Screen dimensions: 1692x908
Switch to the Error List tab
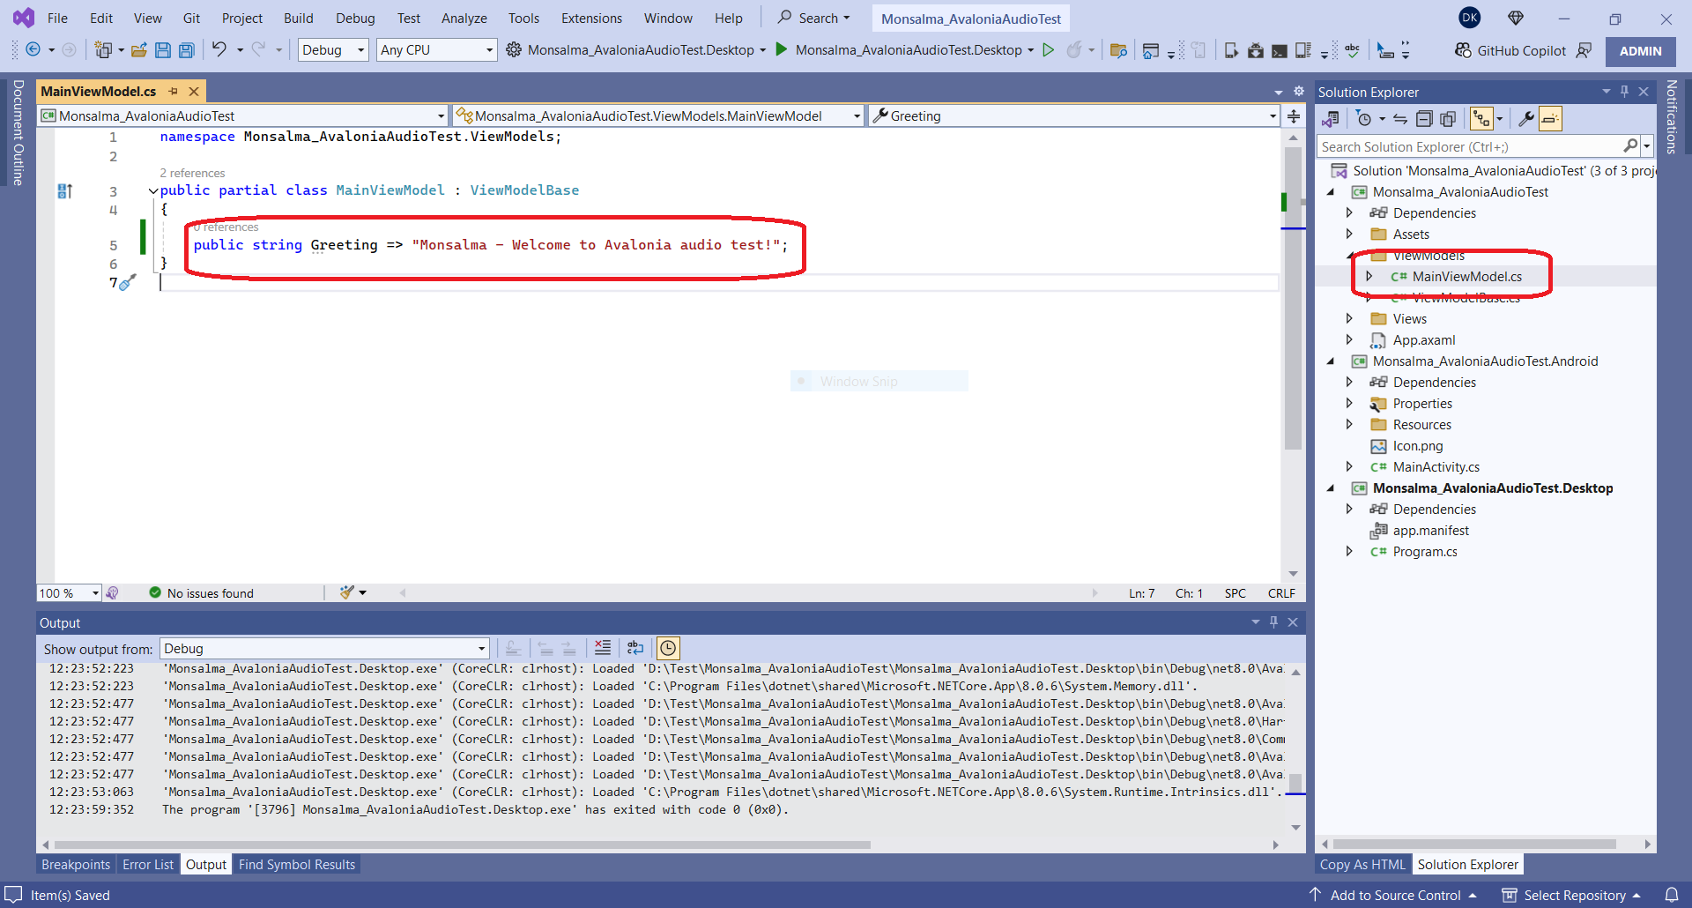[148, 865]
